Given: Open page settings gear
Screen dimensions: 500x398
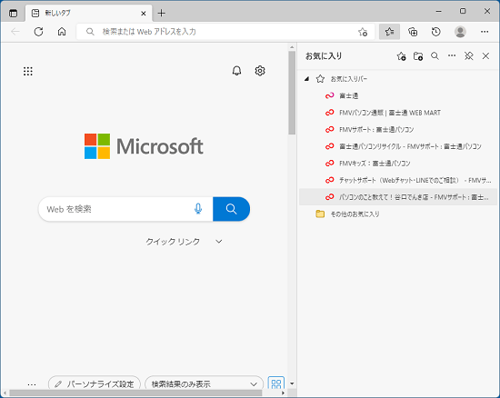Looking at the screenshot, I should (260, 71).
